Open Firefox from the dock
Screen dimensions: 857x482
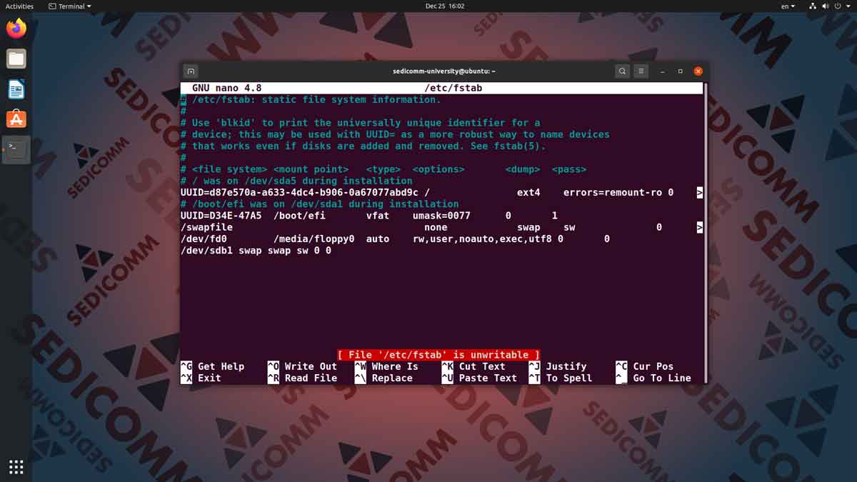coord(16,27)
